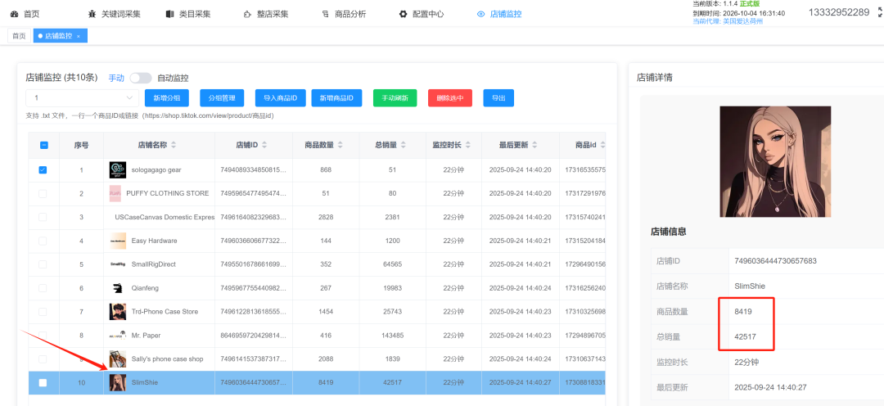
Task: Uncheck the solagagago gear row checkbox
Action: click(x=43, y=169)
